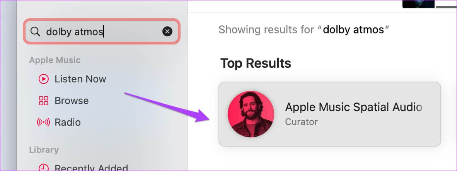Click the 'dolby atmos' query in the results header
The image size is (457, 171).
click(353, 29)
